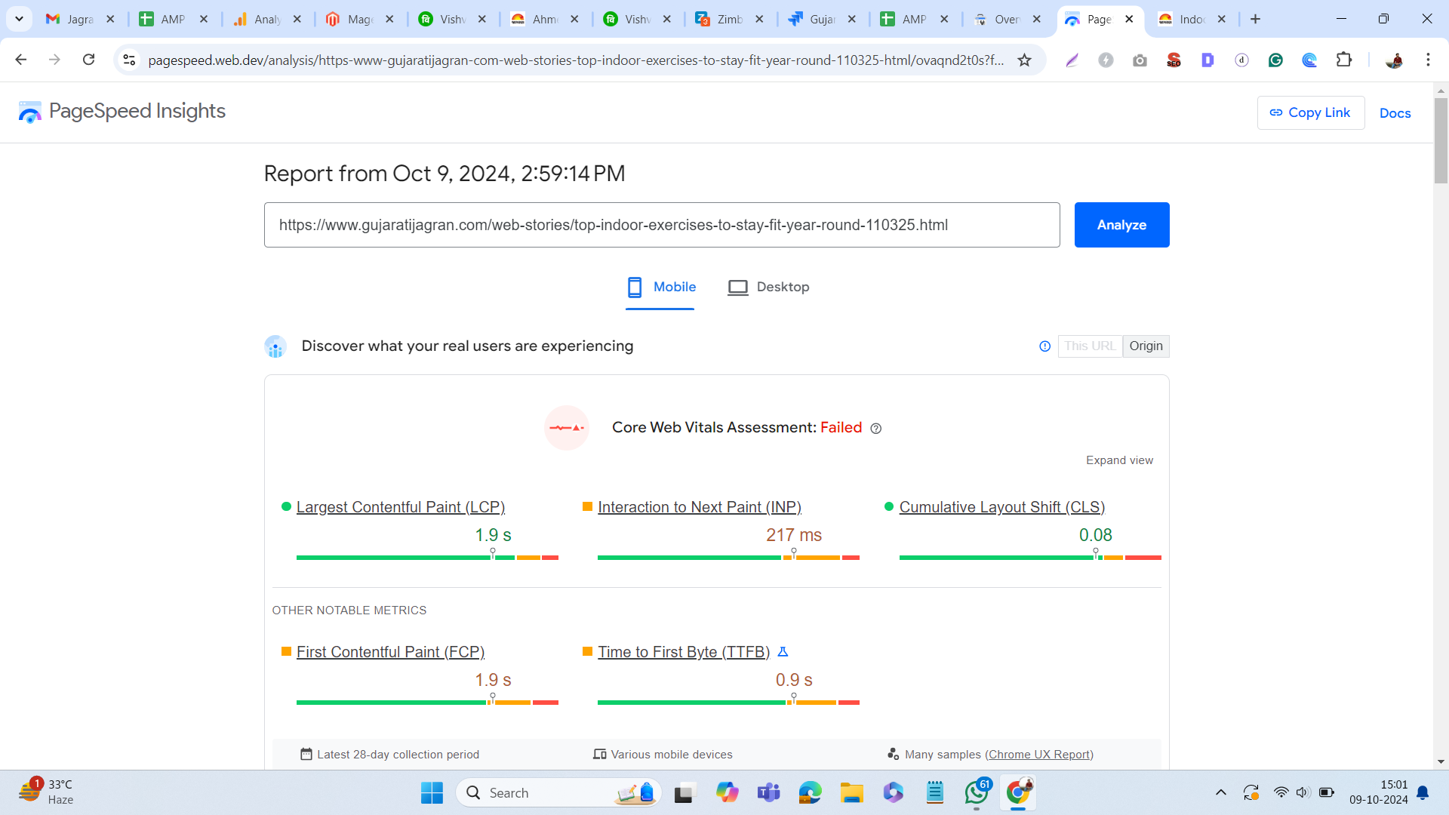Viewport: 1449px width, 815px height.
Task: Switch real user data to Origin
Action: point(1146,346)
